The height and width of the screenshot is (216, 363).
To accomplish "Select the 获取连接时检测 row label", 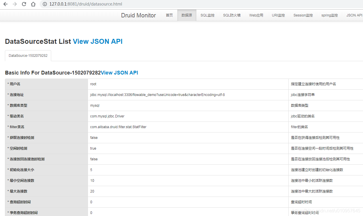I will [21, 138].
